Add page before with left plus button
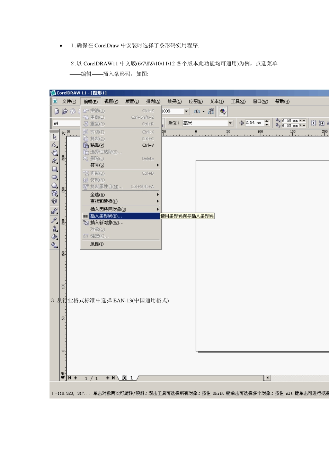329x465 pixels. 75,378
